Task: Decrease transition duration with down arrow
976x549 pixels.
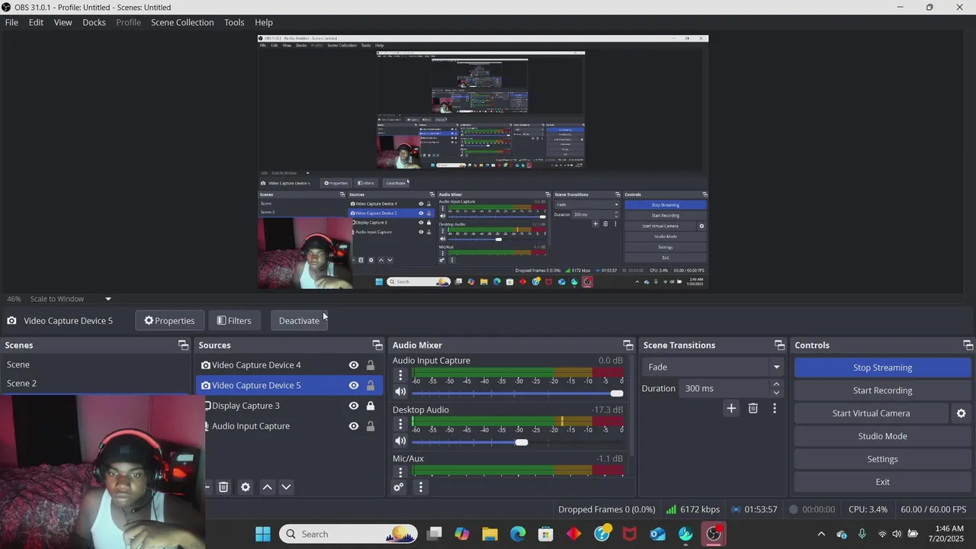Action: tap(776, 393)
